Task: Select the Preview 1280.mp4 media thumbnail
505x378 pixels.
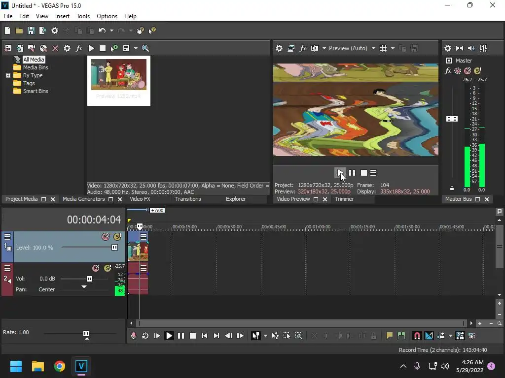Action: (118, 80)
